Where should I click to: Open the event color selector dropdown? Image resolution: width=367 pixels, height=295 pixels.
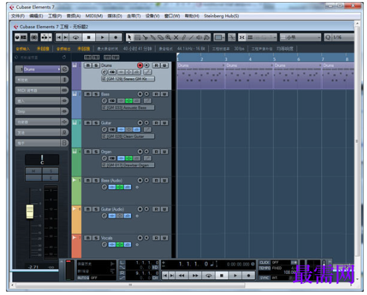pos(219,38)
